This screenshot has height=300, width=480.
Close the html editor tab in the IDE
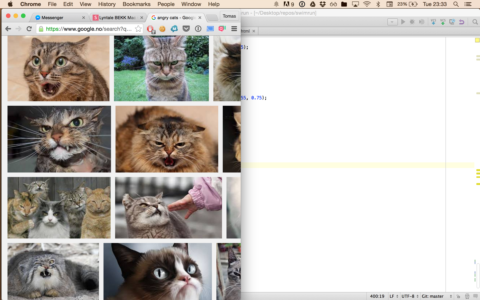(254, 31)
